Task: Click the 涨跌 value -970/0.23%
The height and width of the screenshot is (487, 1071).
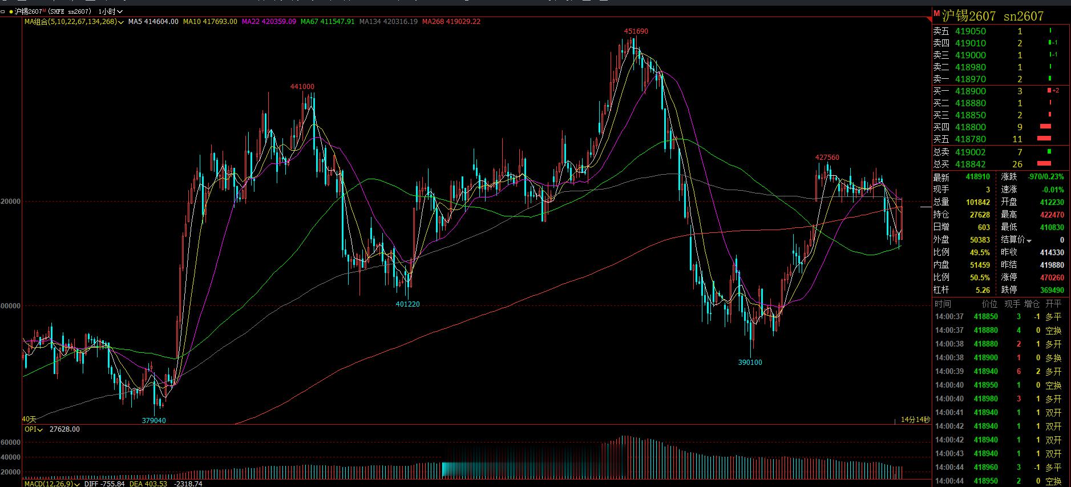Action: click(x=1046, y=177)
